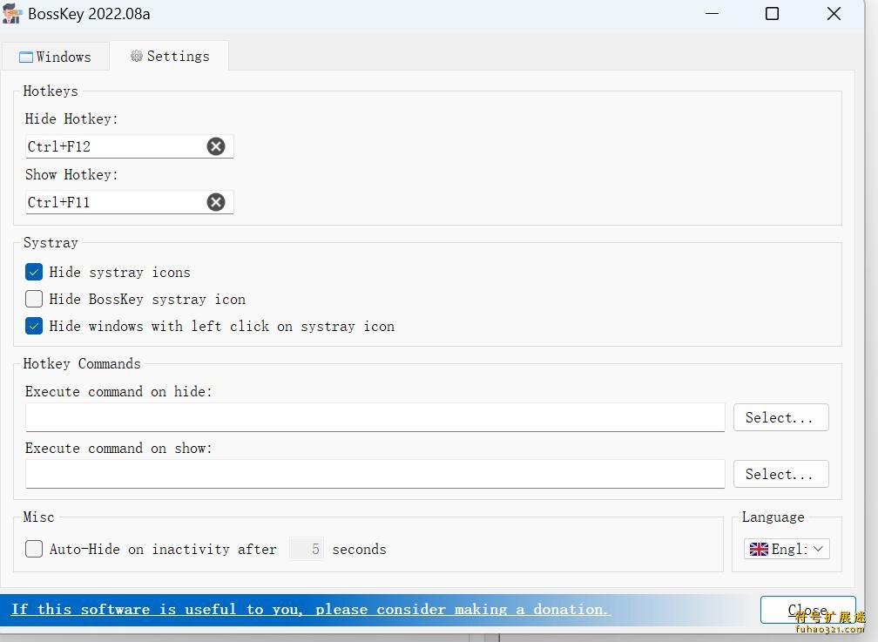Click Select button for command on hide
Viewport: 878px width, 642px height.
click(x=781, y=417)
